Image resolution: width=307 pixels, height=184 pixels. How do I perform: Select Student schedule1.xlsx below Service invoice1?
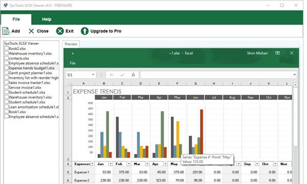27,92
